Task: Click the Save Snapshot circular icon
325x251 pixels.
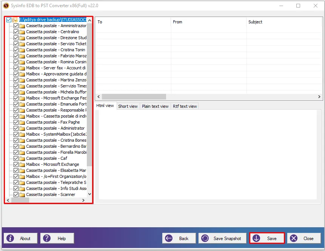Action: tap(205, 238)
